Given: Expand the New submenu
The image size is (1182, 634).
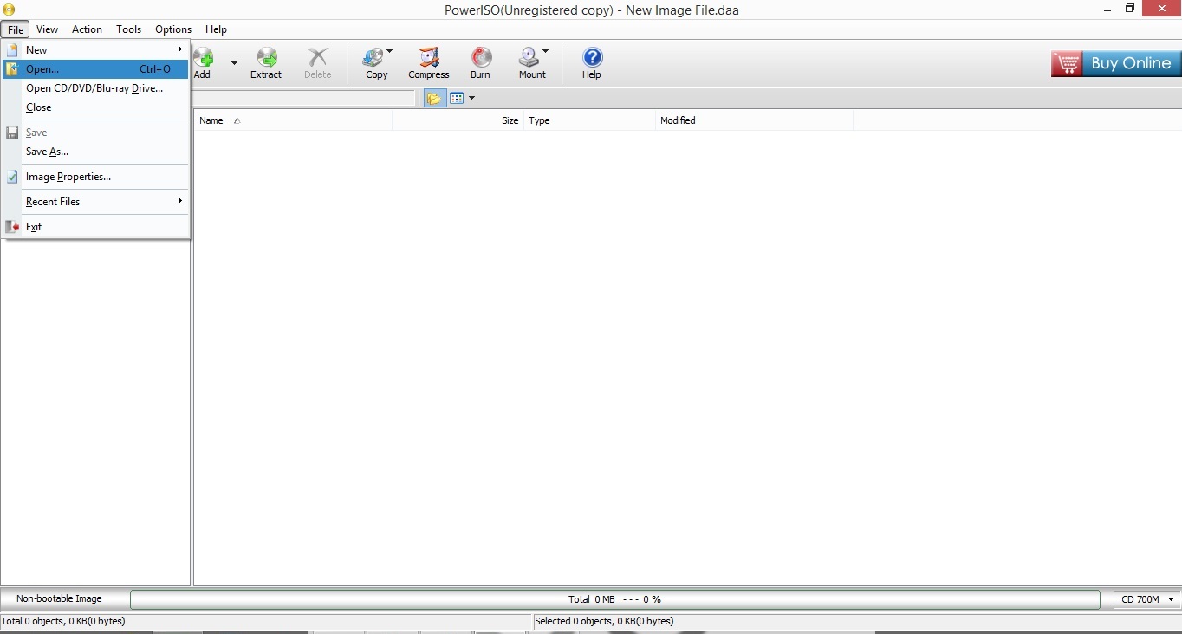Looking at the screenshot, I should pyautogui.click(x=96, y=50).
